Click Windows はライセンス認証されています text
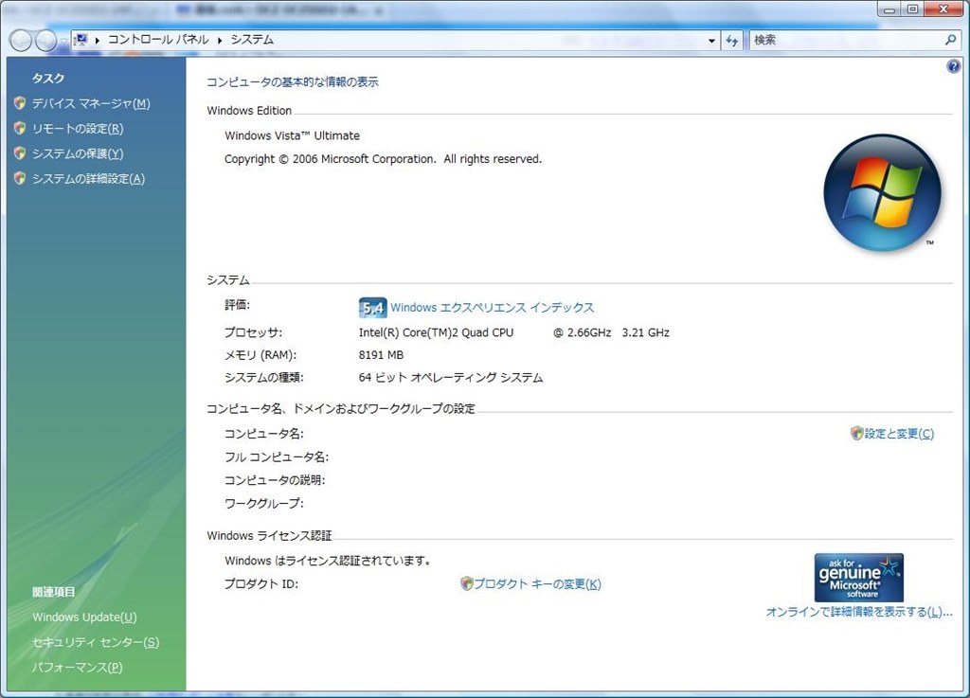970x698 pixels. (327, 561)
